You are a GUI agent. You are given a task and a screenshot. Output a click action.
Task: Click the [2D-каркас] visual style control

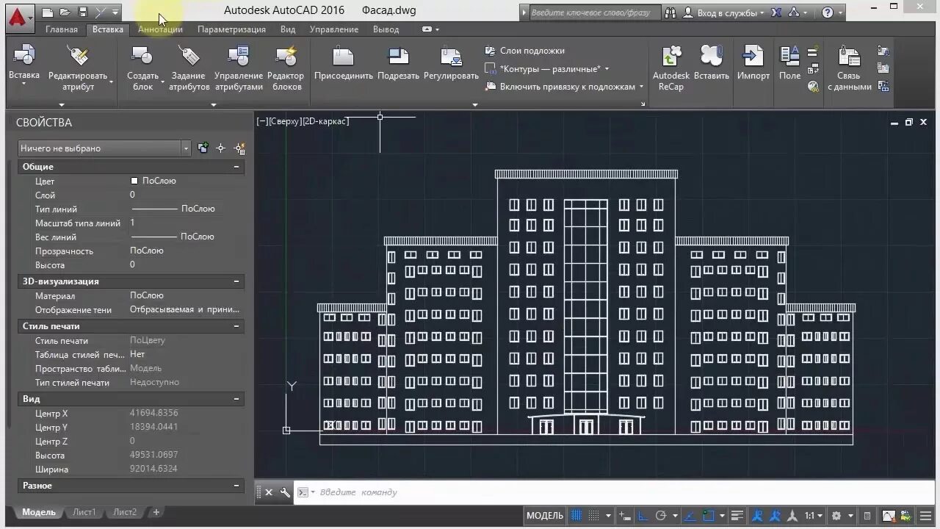click(325, 121)
